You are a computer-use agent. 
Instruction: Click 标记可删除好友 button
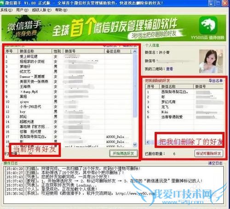point(209,153)
